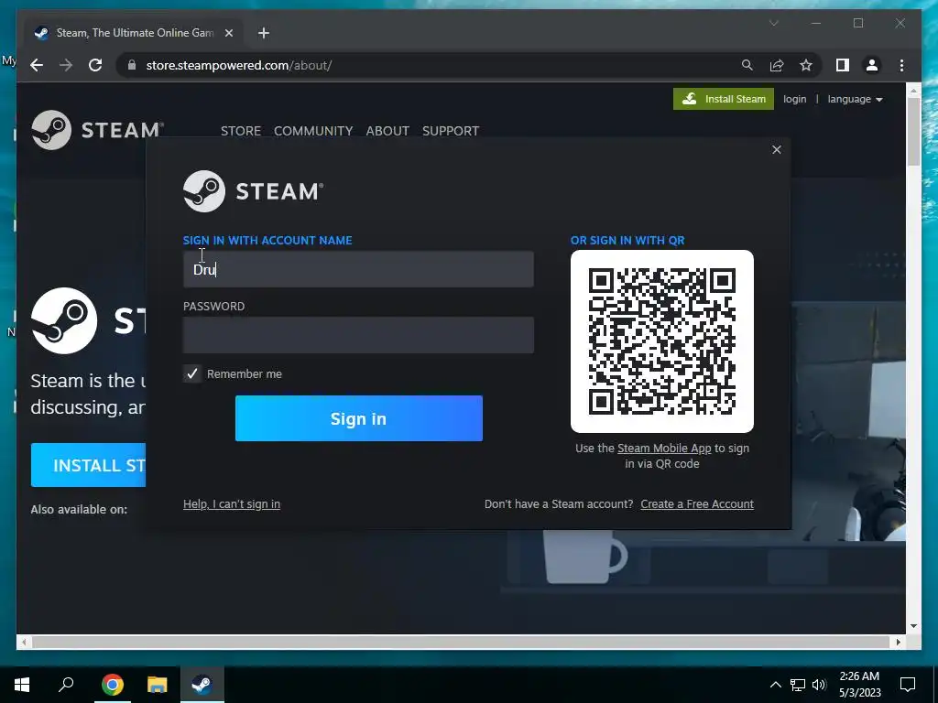938x703 pixels.
Task: Open the SUPPORT menu item
Action: point(451,131)
